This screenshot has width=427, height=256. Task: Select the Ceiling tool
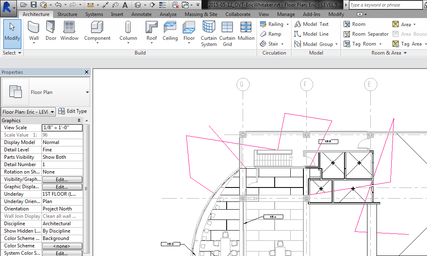170,31
